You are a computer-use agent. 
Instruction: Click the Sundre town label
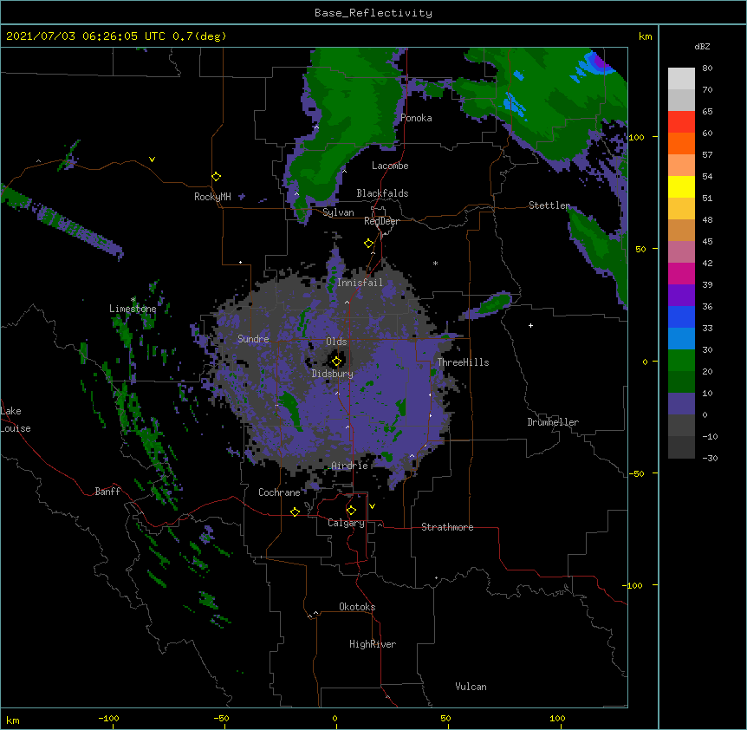coord(253,339)
